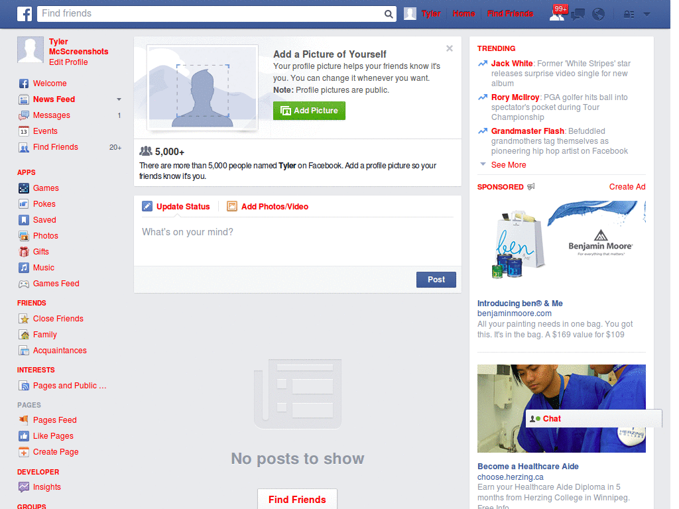Open the Pokes icon
The height and width of the screenshot is (509, 679).
(24, 204)
